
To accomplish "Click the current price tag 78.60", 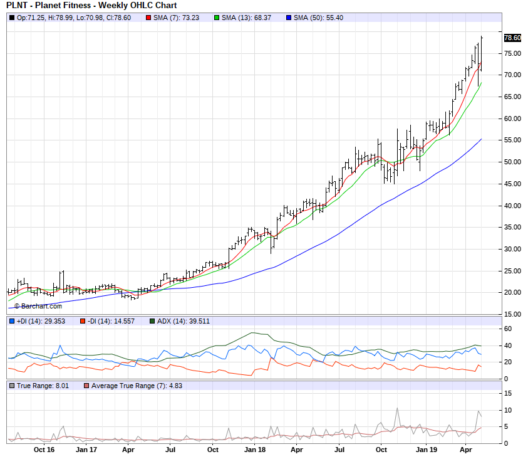I will pos(512,38).
